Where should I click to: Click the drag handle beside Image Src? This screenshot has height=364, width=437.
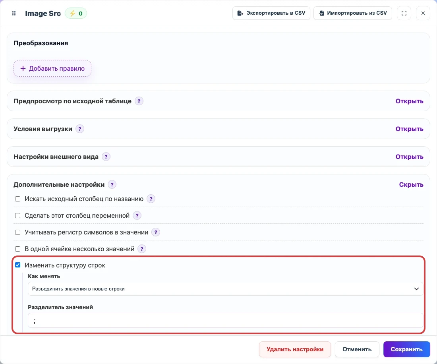coord(14,13)
